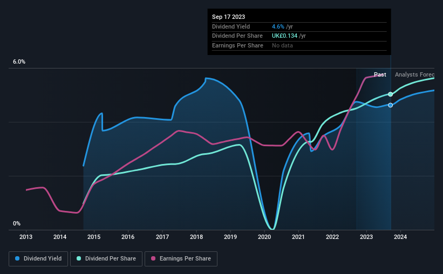
Task: Toggle the Dividend Yield legend button
Action: click(38, 259)
